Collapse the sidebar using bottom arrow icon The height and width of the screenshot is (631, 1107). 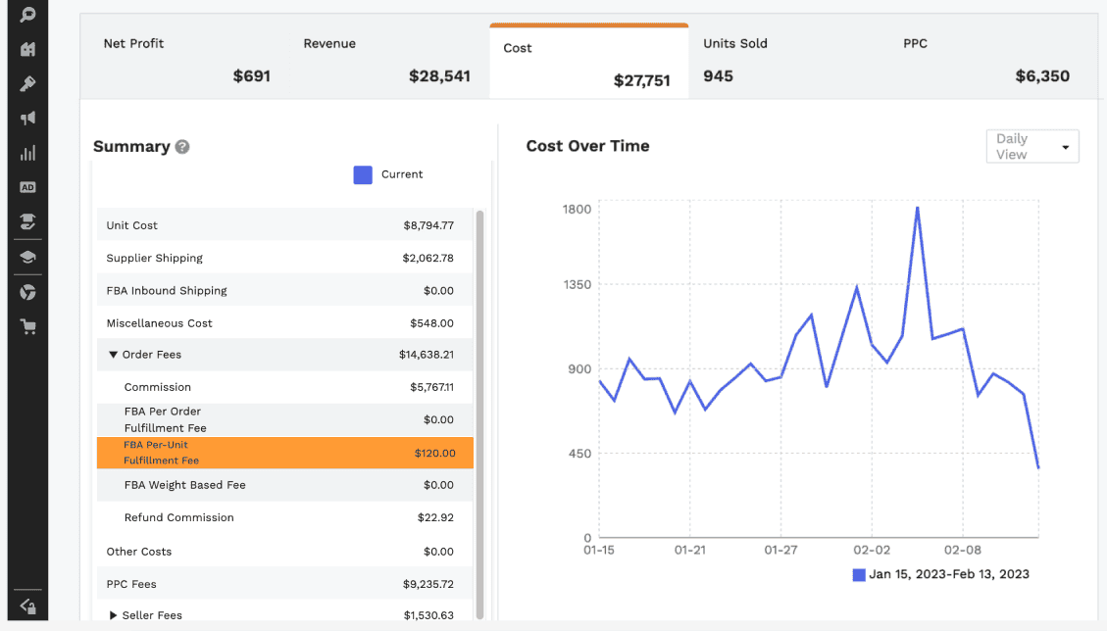pos(27,607)
